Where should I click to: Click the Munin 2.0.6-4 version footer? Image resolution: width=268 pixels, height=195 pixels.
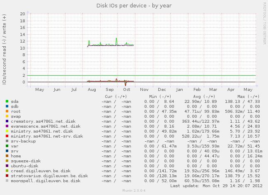point(134,190)
